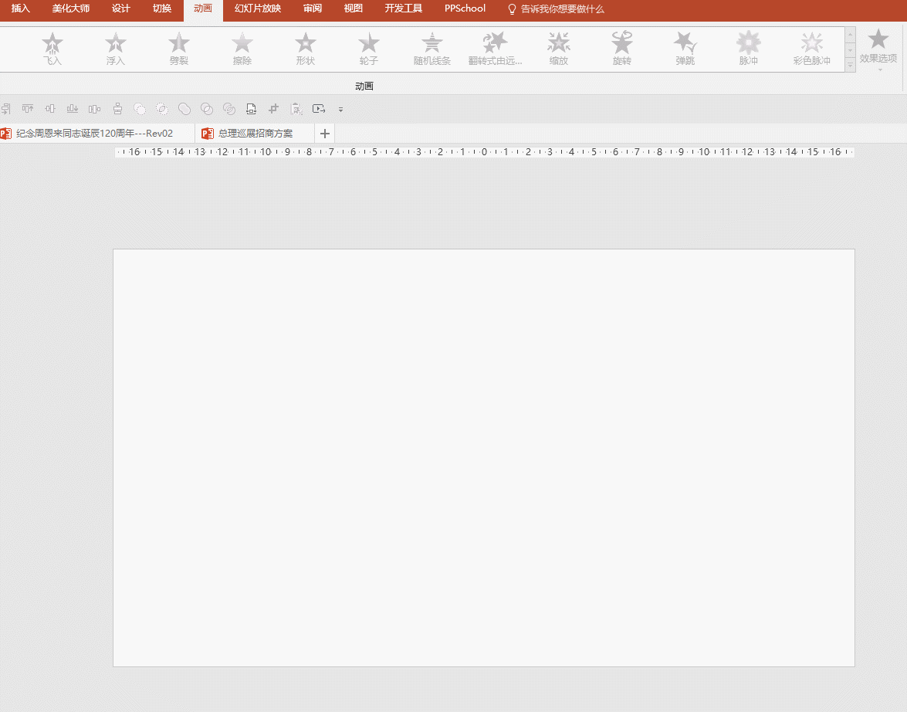Apply the 缩放 (Zoom) animation
907x712 pixels.
click(559, 49)
